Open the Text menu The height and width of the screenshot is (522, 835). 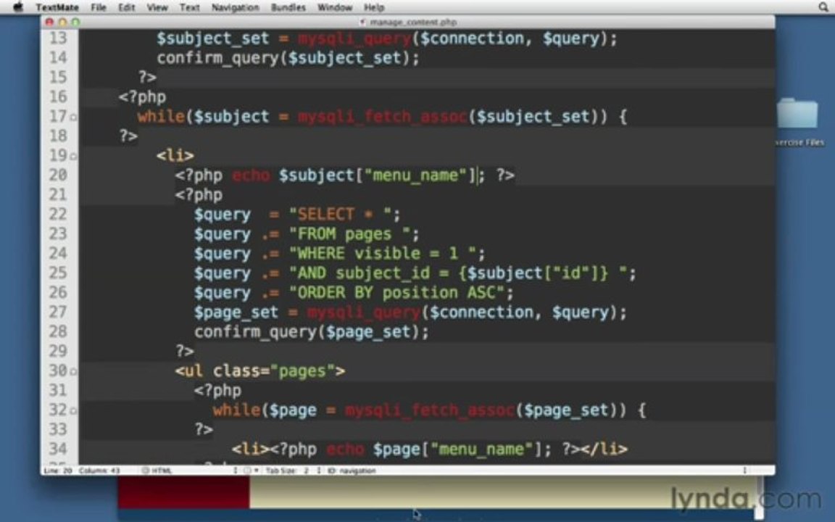pos(190,7)
